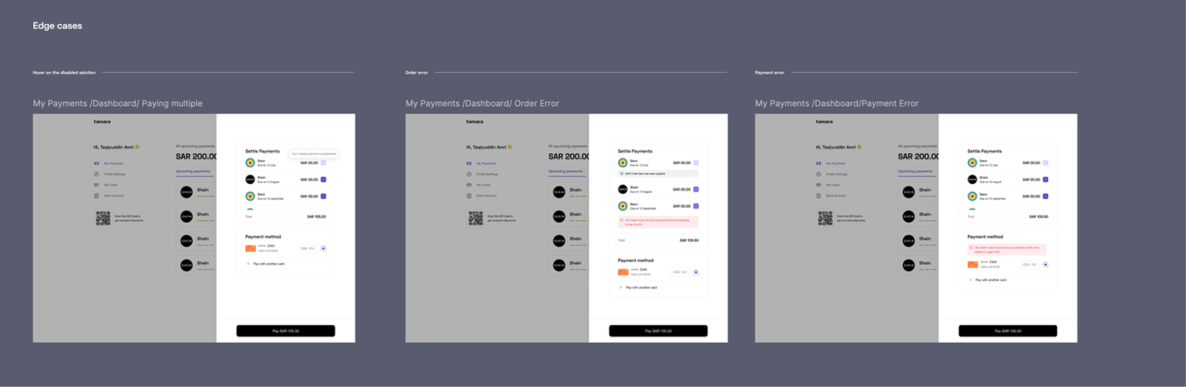Click the QR code image in Order Error frame
1186x387 pixels.
pos(476,218)
